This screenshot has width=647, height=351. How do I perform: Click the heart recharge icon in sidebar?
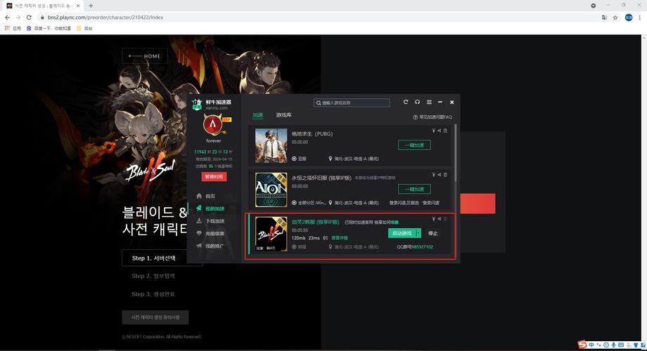click(x=199, y=233)
